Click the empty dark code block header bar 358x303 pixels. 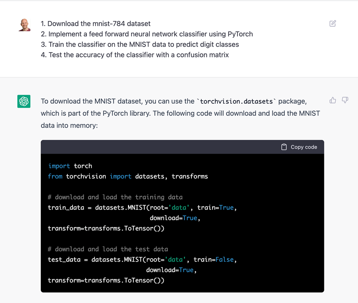point(159,147)
